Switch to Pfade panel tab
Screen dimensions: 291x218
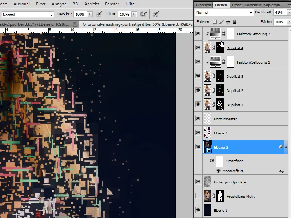tap(236, 5)
